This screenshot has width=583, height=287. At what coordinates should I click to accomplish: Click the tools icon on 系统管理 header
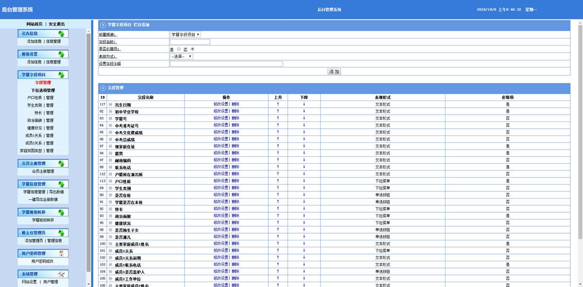click(x=61, y=274)
